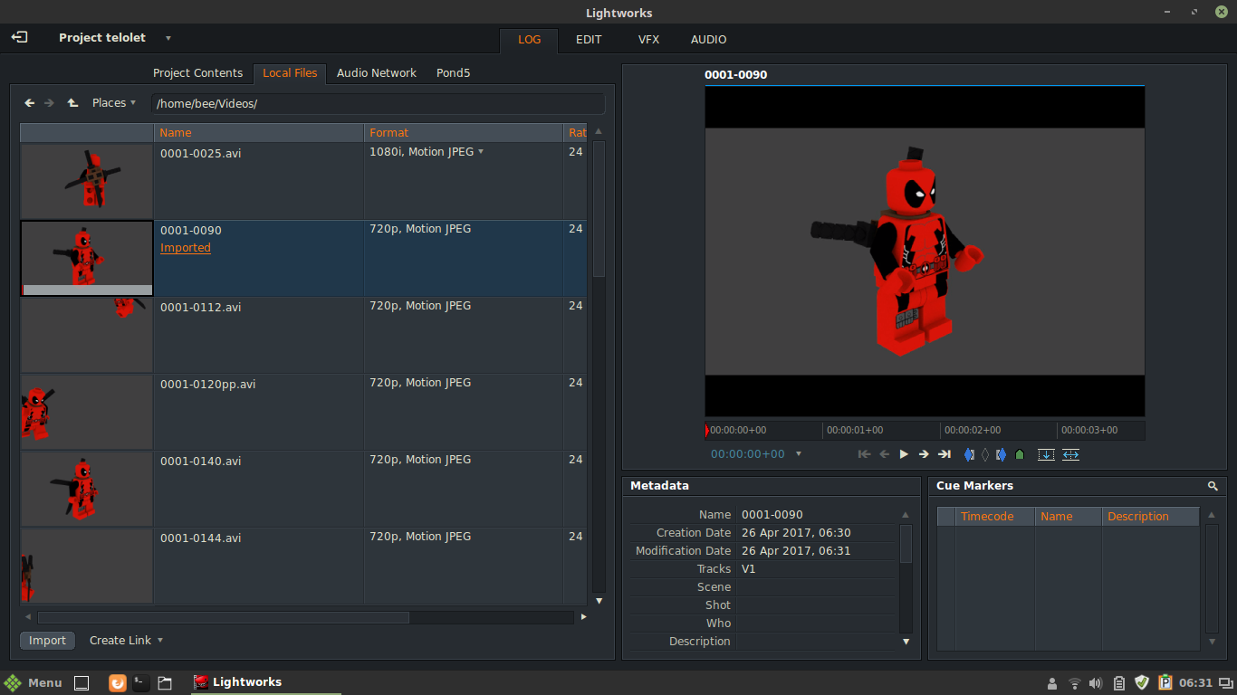Select the 0001-0090 clip thumbnail
The width and height of the screenshot is (1237, 695).
[87, 259]
